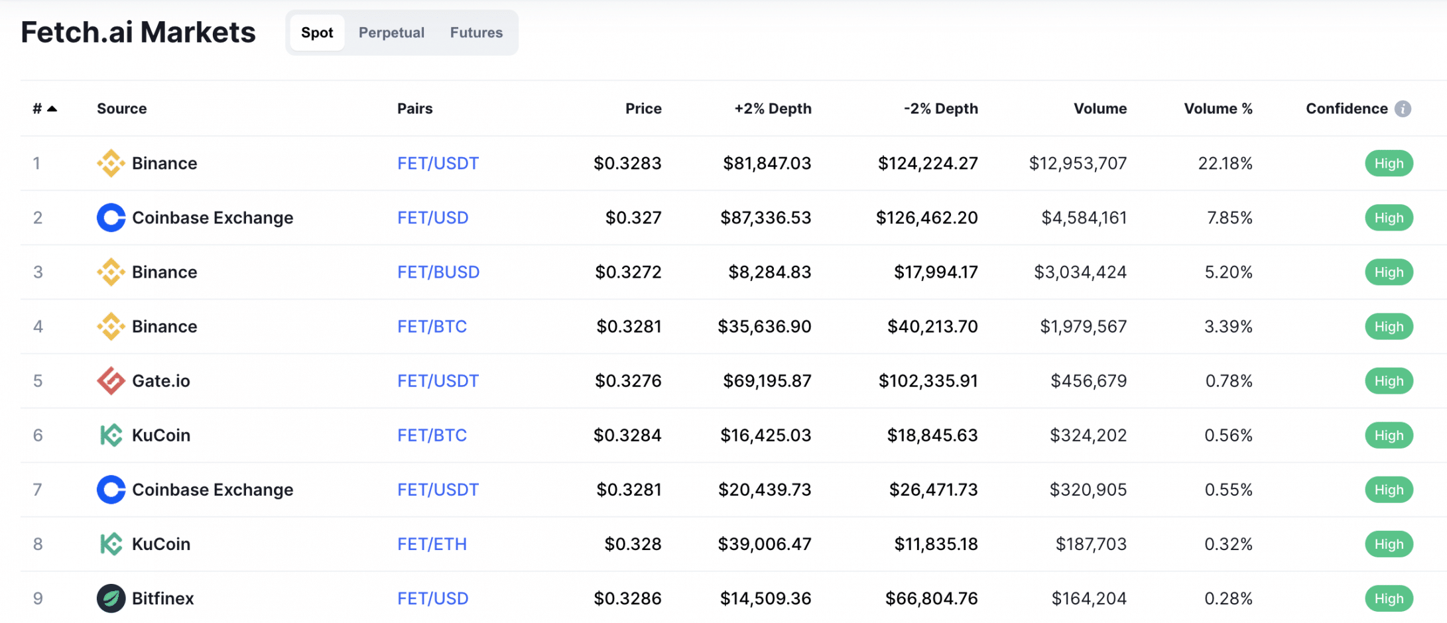Click price $0.3286 in Bitfinex row
This screenshot has width=1447, height=623.
(627, 598)
